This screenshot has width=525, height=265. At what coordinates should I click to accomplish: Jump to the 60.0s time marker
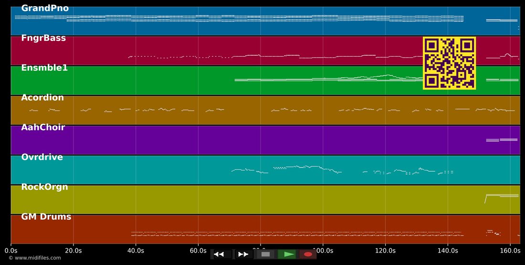pos(198,250)
